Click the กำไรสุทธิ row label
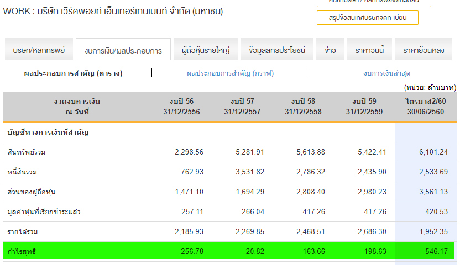The width and height of the screenshot is (460, 265). (x=22, y=252)
